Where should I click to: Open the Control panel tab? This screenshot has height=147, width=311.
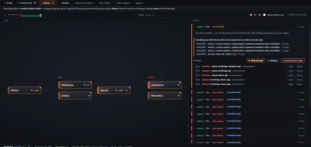click(x=26, y=3)
